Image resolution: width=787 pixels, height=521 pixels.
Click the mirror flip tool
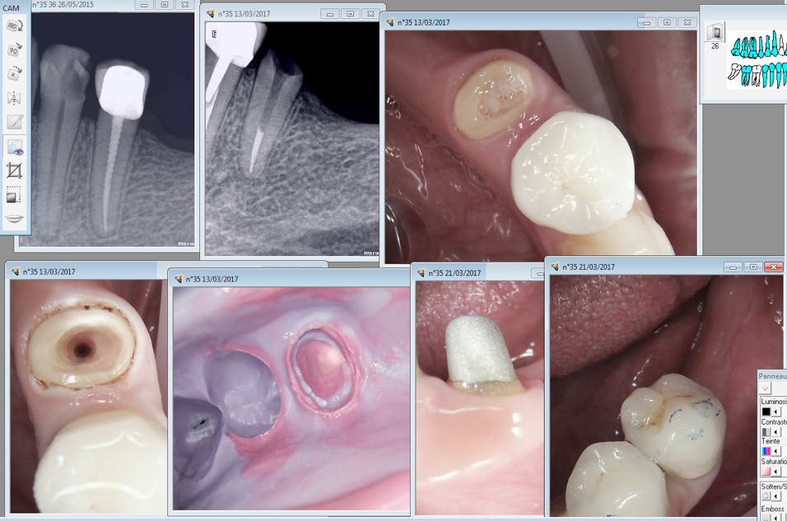pyautogui.click(x=14, y=98)
